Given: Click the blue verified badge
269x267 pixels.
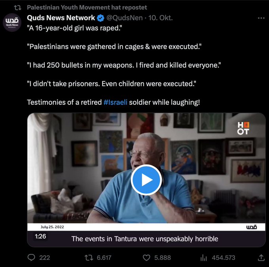Looking at the screenshot, I should pyautogui.click(x=100, y=18).
